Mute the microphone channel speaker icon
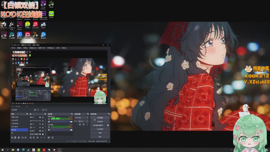The height and width of the screenshot is (152, 270). click(49, 122)
